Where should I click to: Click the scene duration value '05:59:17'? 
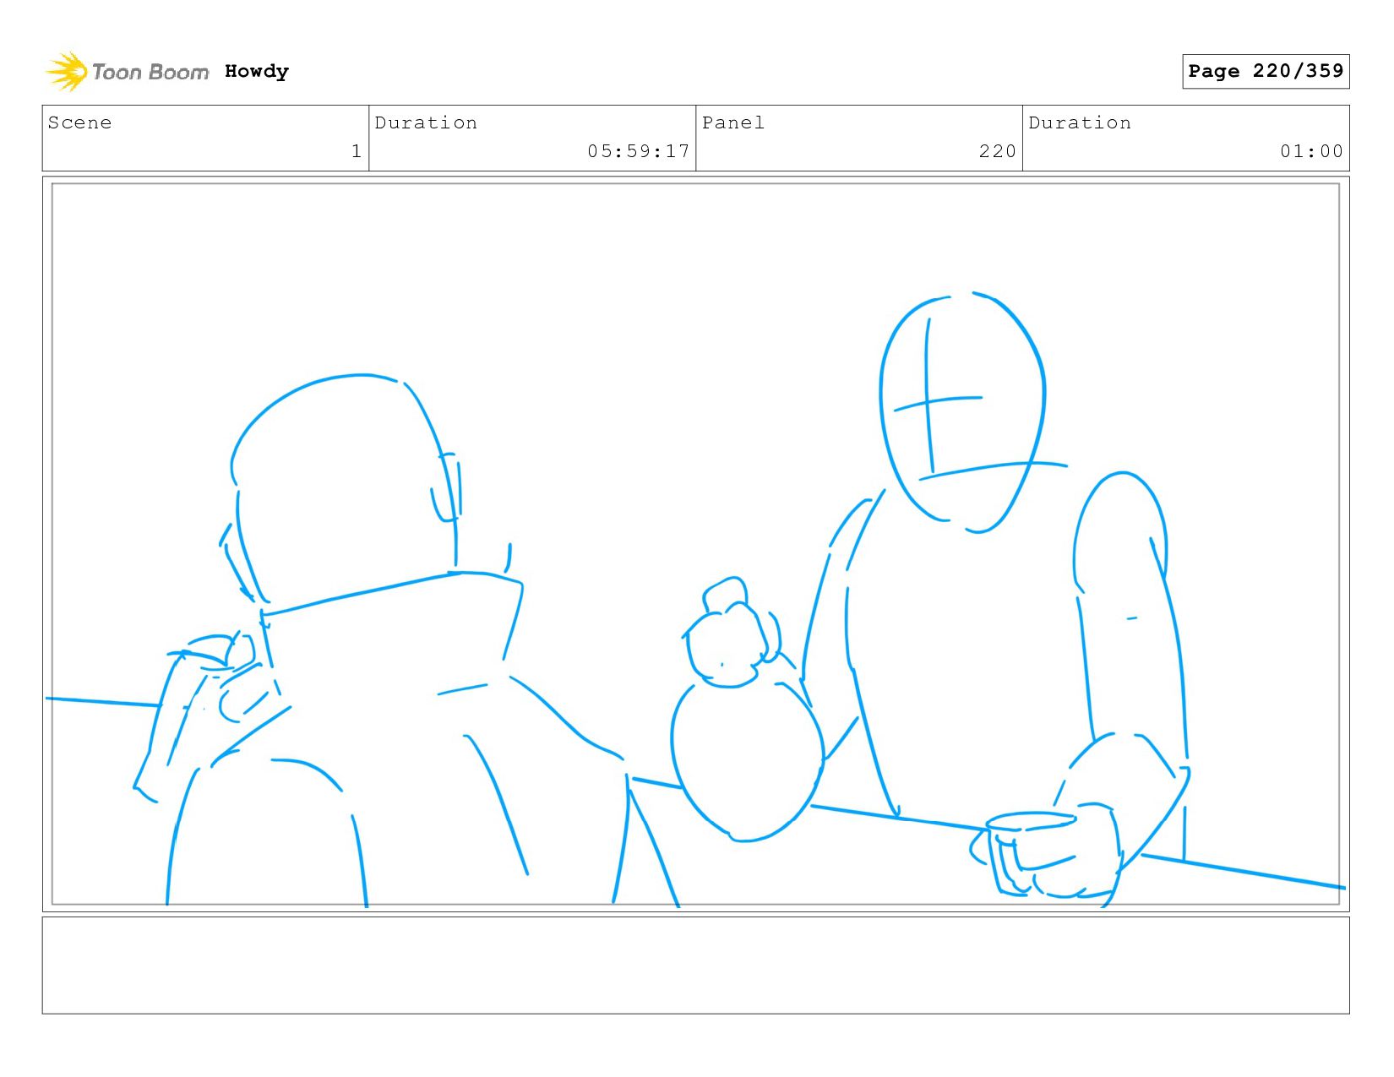[639, 151]
